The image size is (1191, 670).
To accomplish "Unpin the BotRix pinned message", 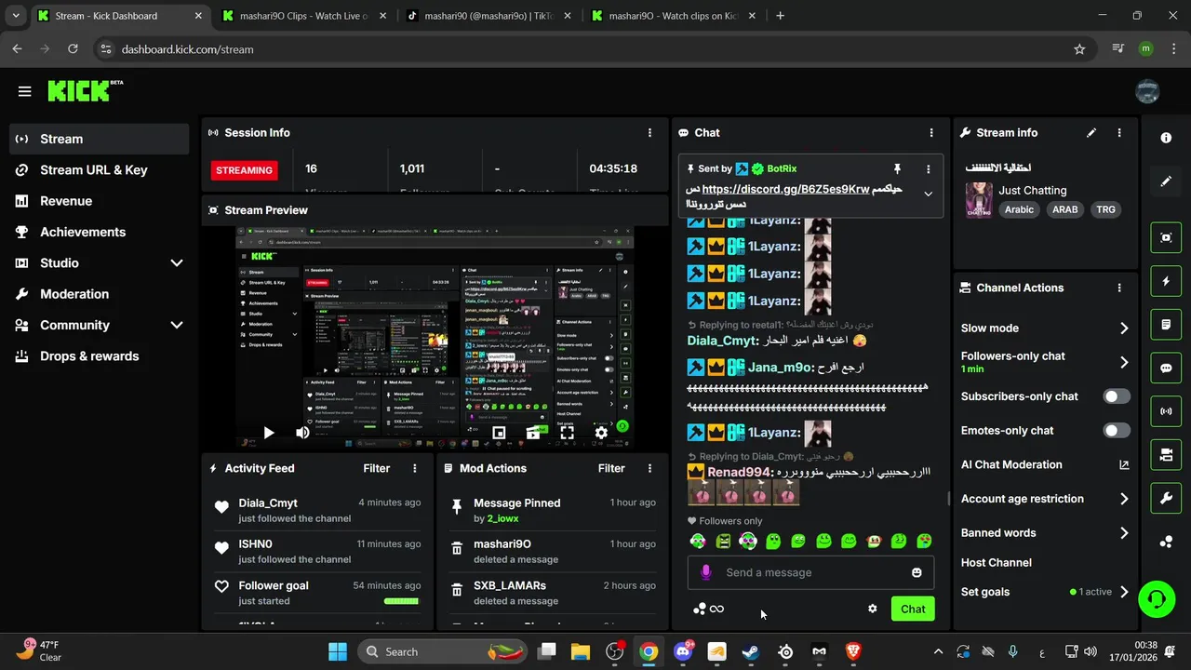I will click(x=897, y=168).
